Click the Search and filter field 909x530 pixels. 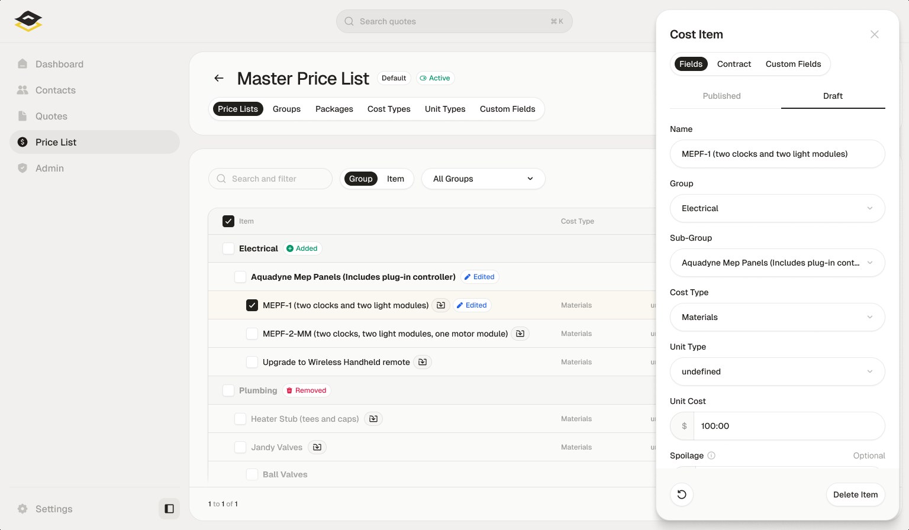(270, 179)
